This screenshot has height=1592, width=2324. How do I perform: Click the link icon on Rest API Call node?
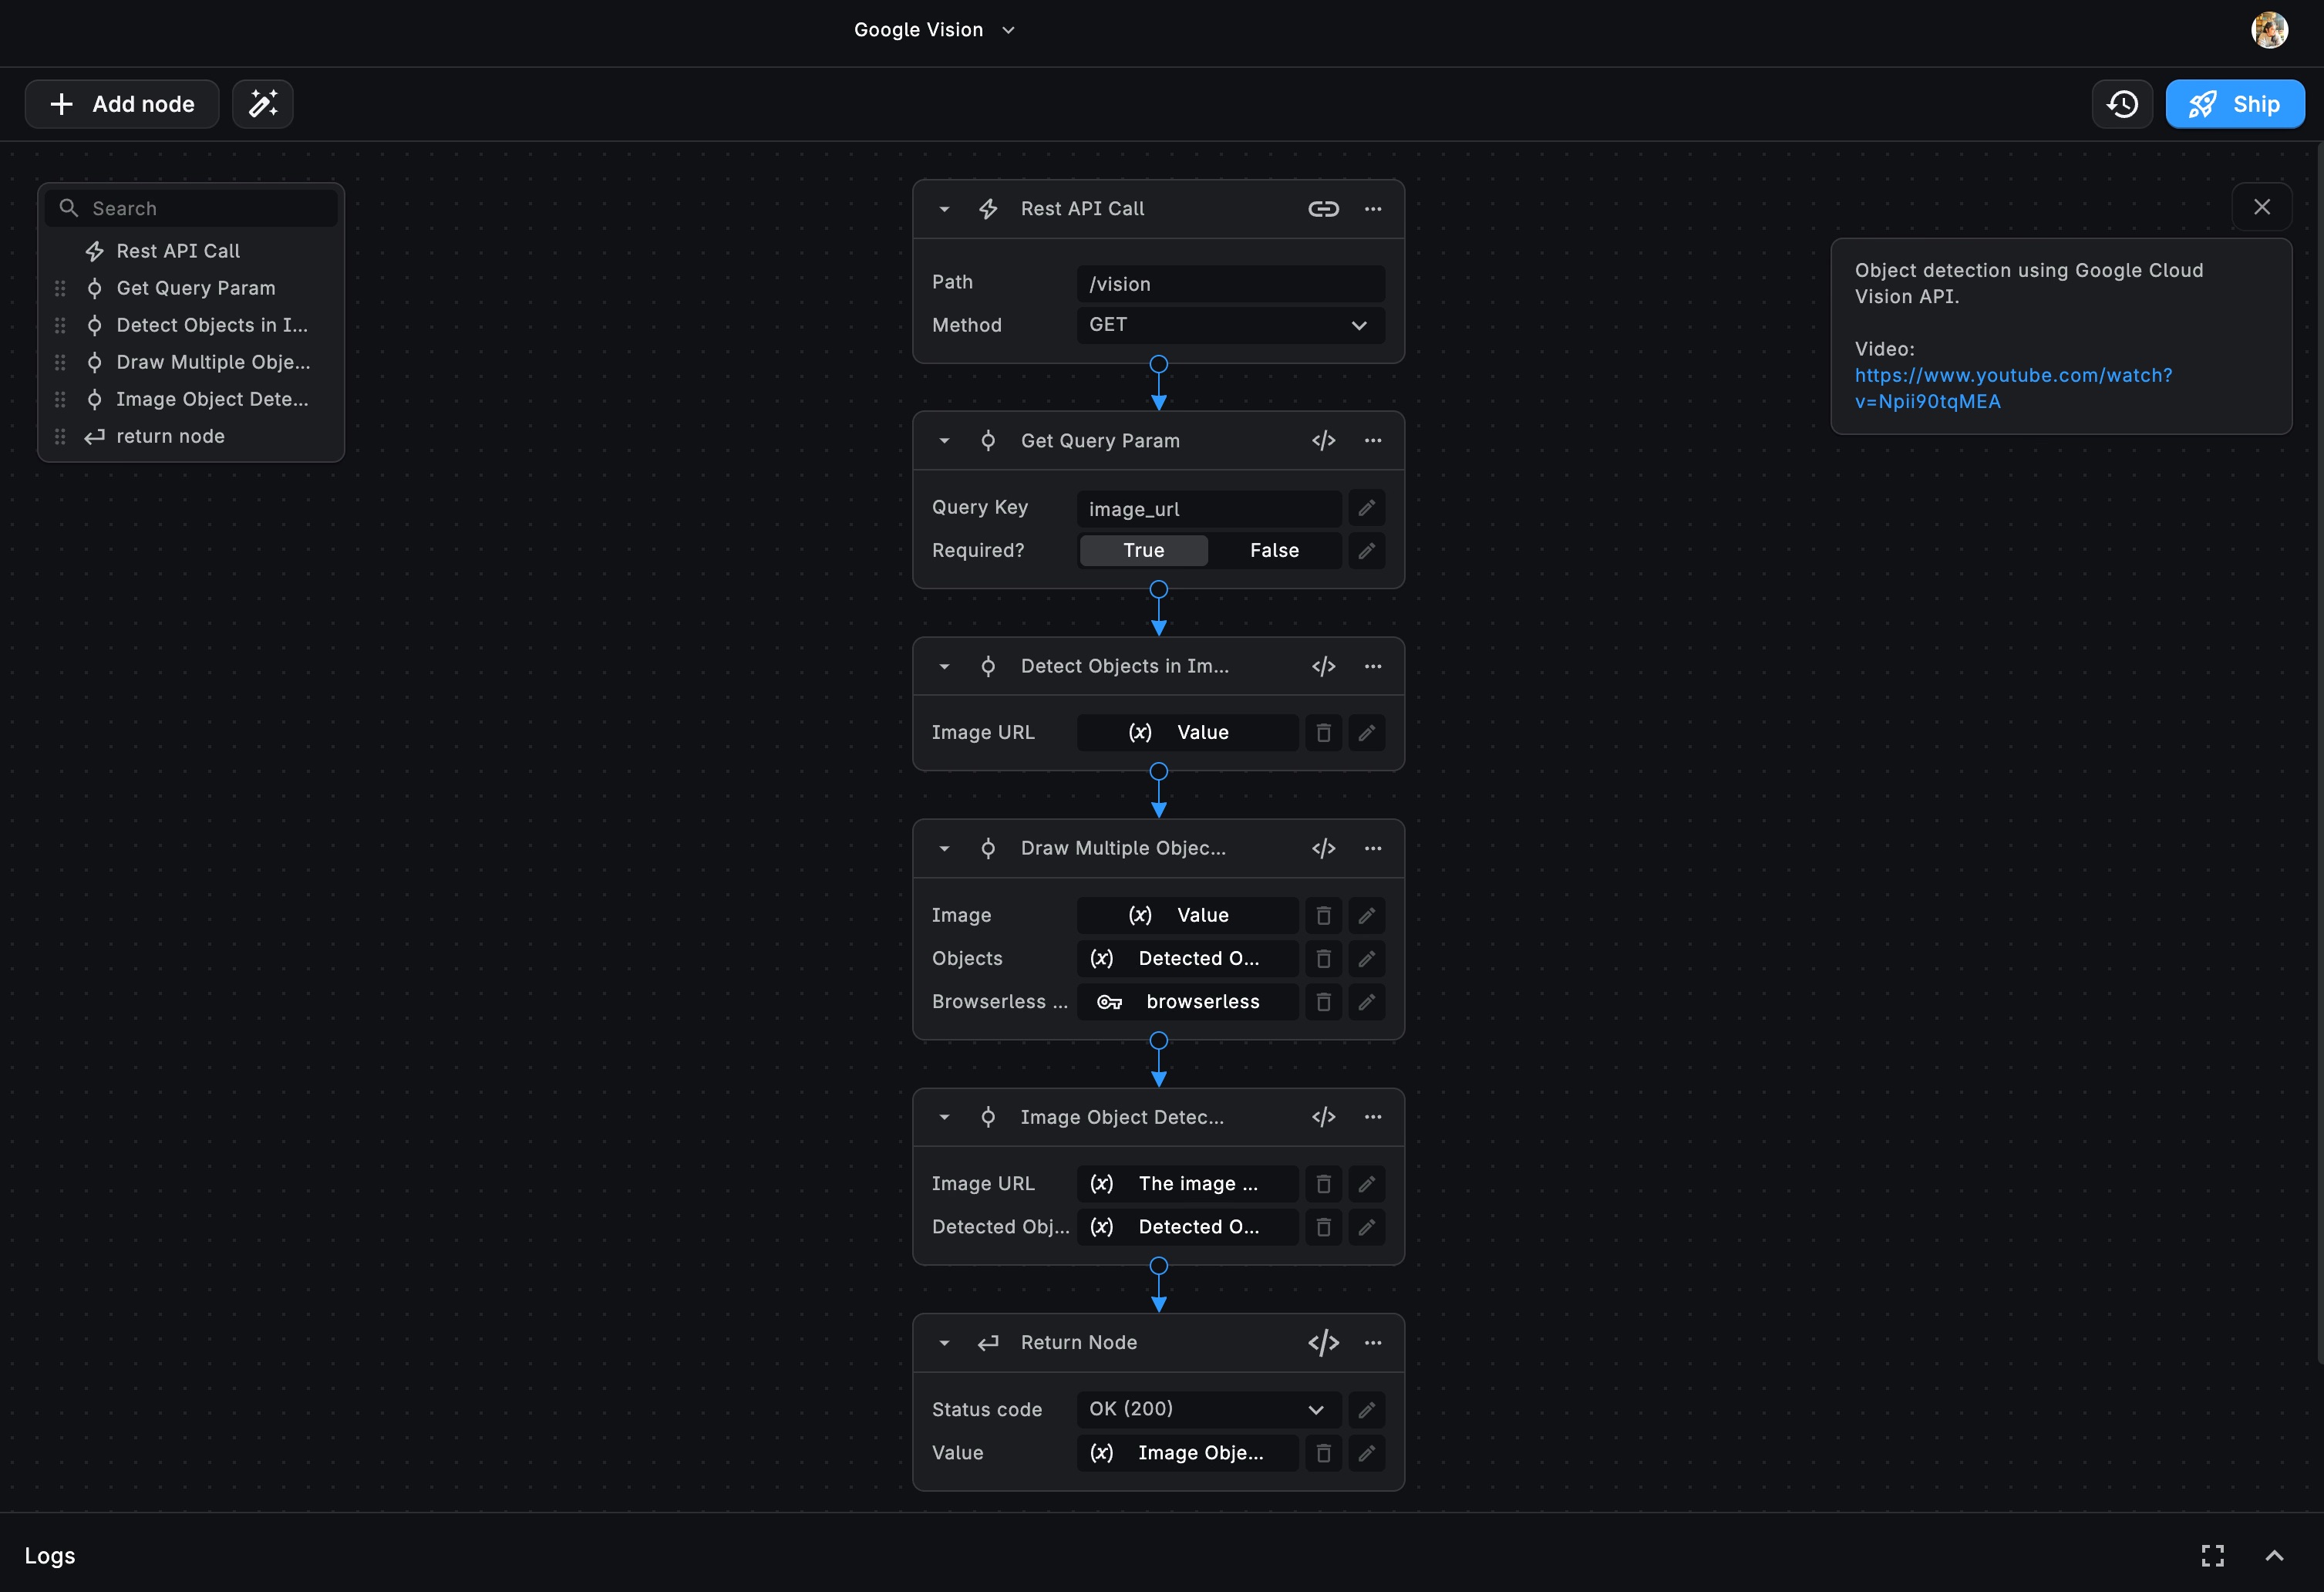coord(1323,209)
